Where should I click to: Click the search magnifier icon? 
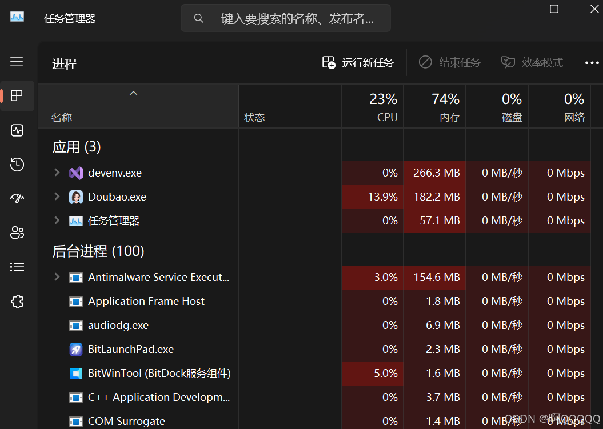[199, 18]
